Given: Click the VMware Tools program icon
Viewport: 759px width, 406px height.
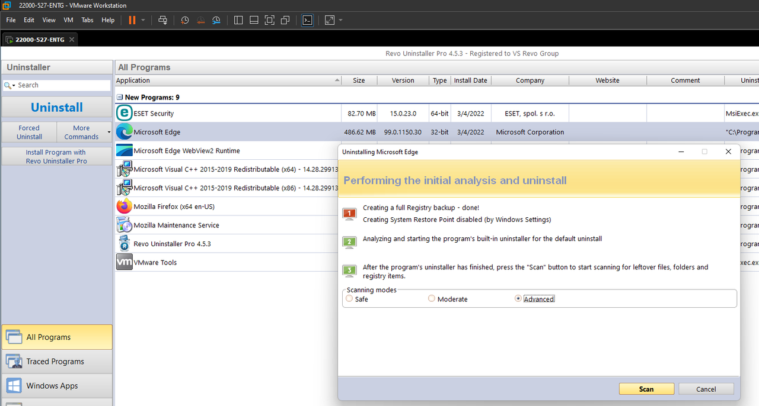Looking at the screenshot, I should [x=124, y=262].
